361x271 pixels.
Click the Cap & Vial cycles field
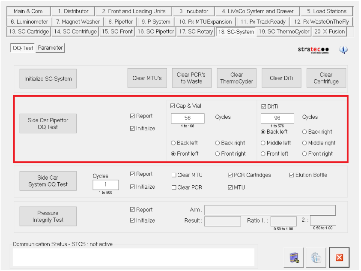tap(188, 118)
